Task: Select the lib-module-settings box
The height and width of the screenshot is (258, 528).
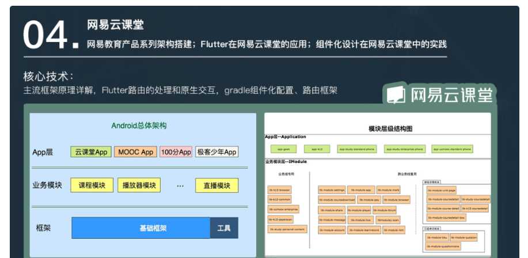Action: [x=332, y=190]
